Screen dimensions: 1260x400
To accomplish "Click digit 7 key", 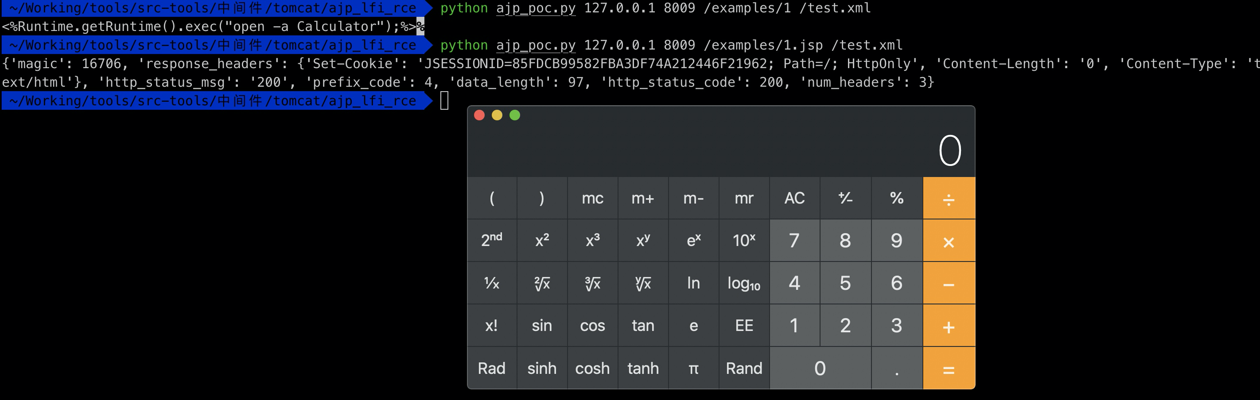I will point(795,240).
